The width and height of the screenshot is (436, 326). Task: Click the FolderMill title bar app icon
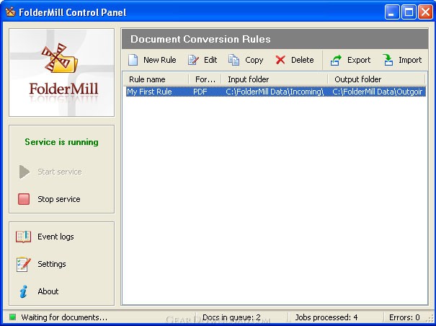[10, 12]
